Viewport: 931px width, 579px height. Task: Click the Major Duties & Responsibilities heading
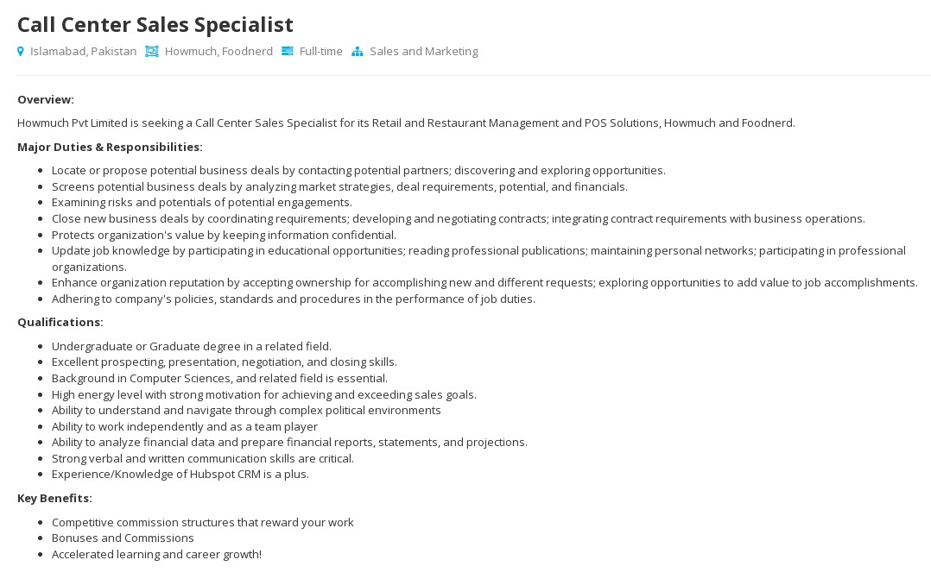pyautogui.click(x=110, y=147)
